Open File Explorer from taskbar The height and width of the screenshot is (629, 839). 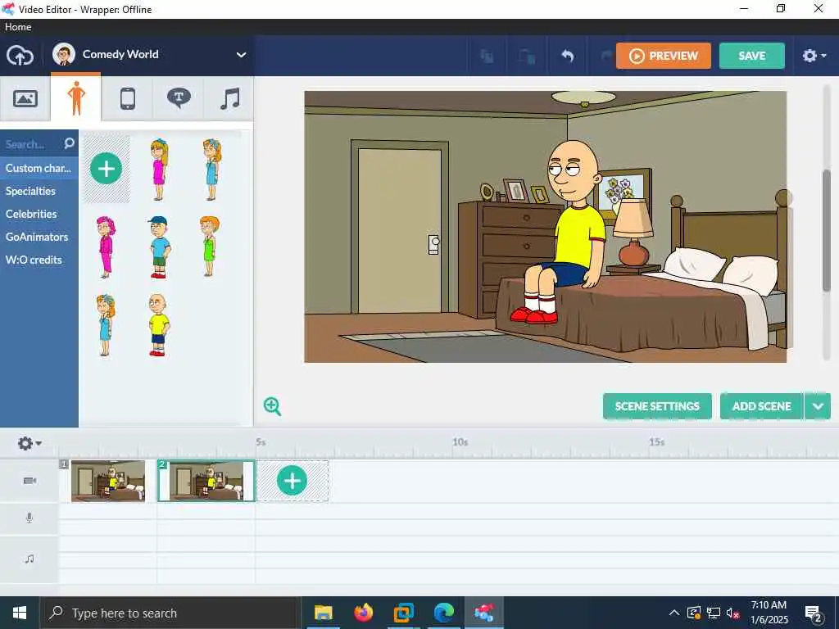[x=323, y=613]
